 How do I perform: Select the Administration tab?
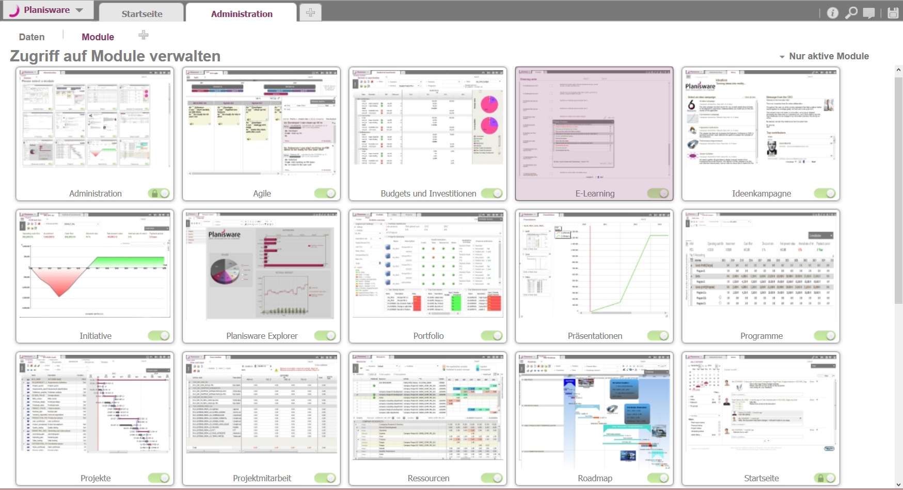(241, 13)
